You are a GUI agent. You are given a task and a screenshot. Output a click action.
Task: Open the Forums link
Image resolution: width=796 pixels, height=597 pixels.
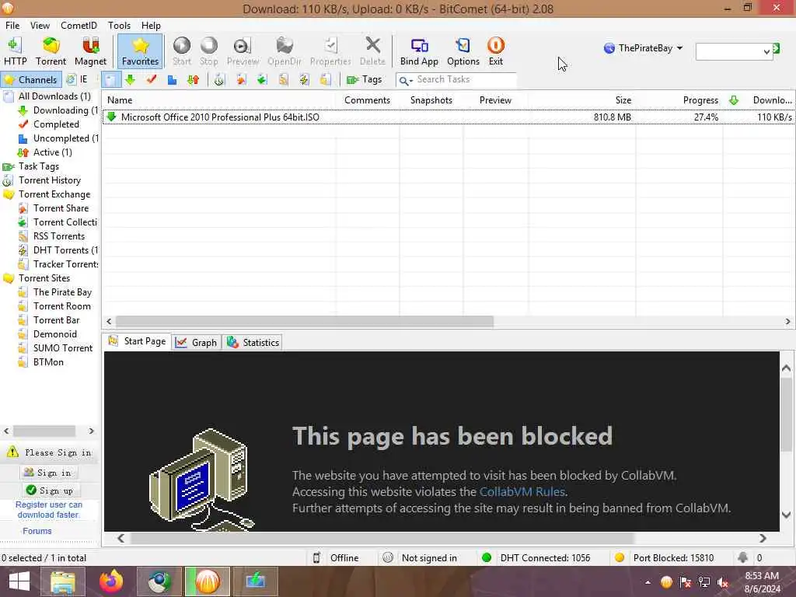pos(37,531)
